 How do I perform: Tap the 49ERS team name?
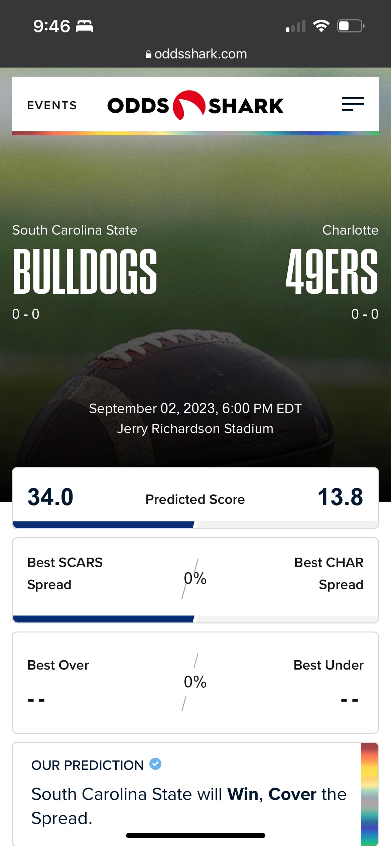click(332, 271)
